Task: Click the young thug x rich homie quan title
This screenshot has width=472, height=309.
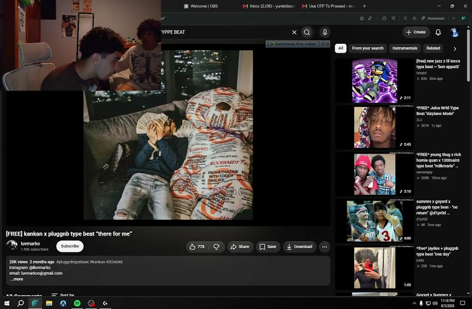Action: click(438, 160)
